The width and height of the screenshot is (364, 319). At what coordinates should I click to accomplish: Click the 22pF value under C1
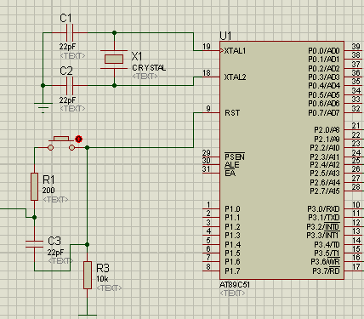(67, 46)
